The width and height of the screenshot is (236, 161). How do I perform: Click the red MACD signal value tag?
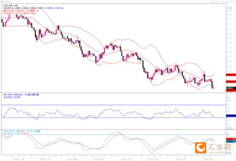[231, 139]
